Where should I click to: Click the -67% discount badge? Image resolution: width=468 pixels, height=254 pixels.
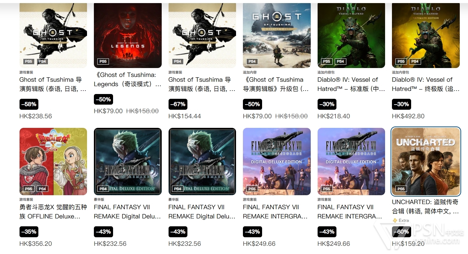[x=178, y=104]
